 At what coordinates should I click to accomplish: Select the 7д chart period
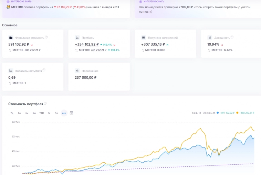coord(12,113)
